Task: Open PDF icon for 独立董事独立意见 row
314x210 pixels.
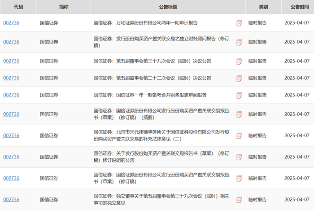Action: click(x=239, y=200)
